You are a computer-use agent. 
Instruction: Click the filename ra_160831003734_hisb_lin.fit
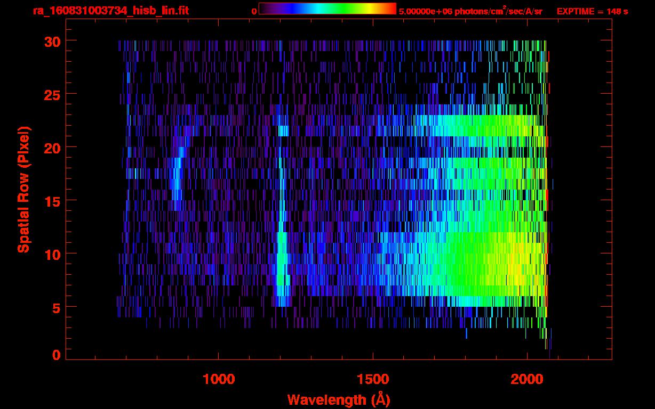110,11
